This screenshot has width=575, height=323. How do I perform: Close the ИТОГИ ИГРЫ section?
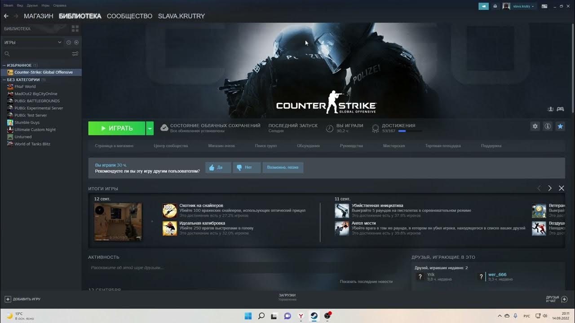tap(561, 188)
